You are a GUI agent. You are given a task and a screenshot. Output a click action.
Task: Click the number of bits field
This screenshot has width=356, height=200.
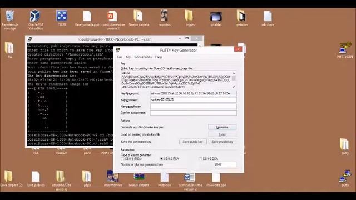click(x=224, y=164)
